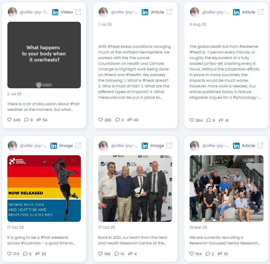
Task: Open external link icon on 4 Aug 25 article
Action: click(x=260, y=12)
